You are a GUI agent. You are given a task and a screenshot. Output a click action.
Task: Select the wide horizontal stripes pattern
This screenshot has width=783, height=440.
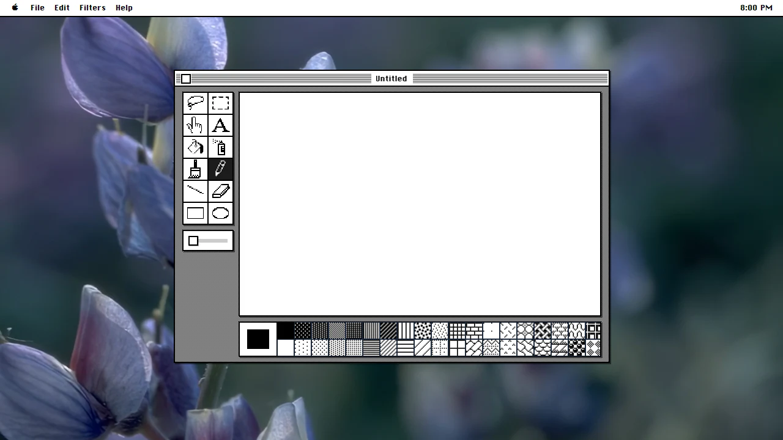coord(406,348)
